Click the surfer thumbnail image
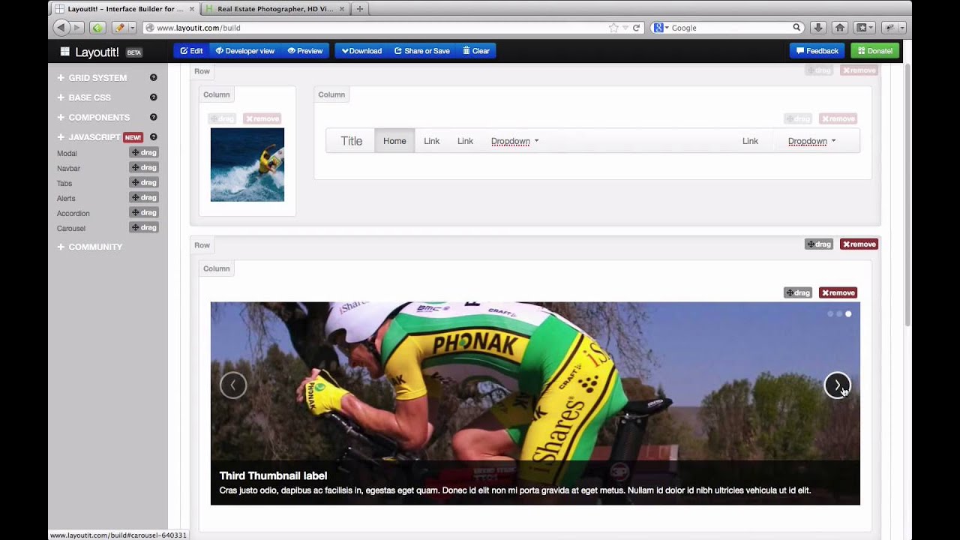Screen dimensions: 960x540 click(x=247, y=165)
